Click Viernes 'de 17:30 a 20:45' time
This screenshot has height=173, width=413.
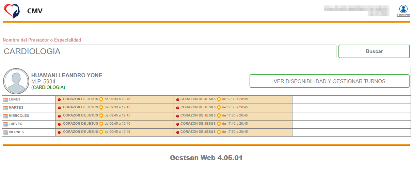[x=235, y=132]
